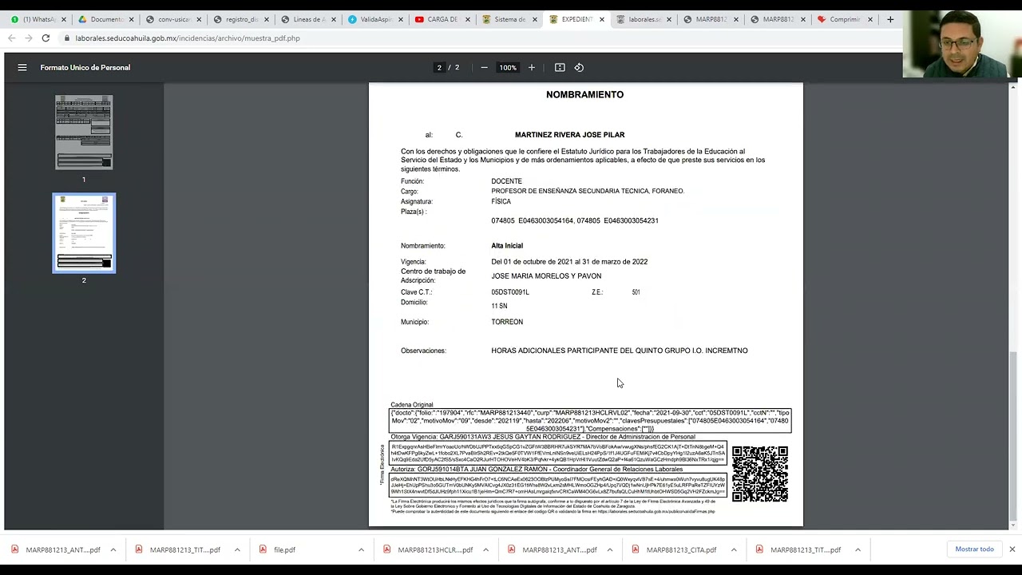Screen dimensions: 1022x575
Task: Click the Formato Unico de Personal title
Action: [85, 68]
